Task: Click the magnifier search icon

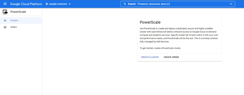Action: coord(125,4)
